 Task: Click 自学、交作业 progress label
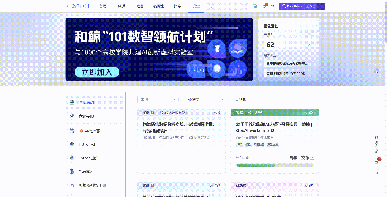coord(301,158)
